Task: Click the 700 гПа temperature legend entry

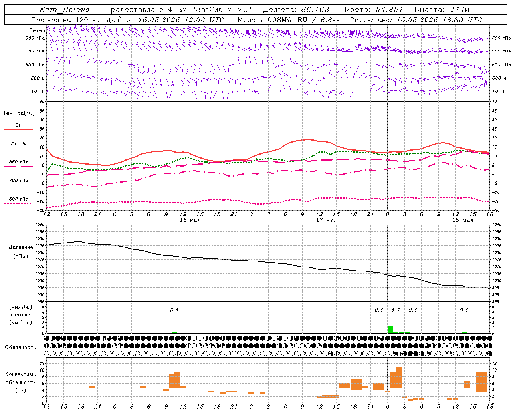Action: click(x=19, y=180)
